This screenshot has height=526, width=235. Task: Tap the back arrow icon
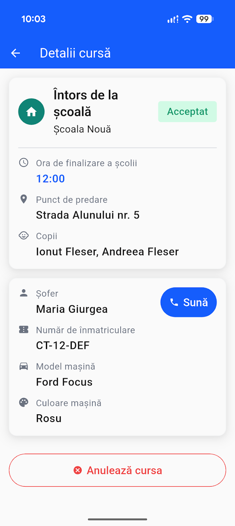click(x=15, y=53)
